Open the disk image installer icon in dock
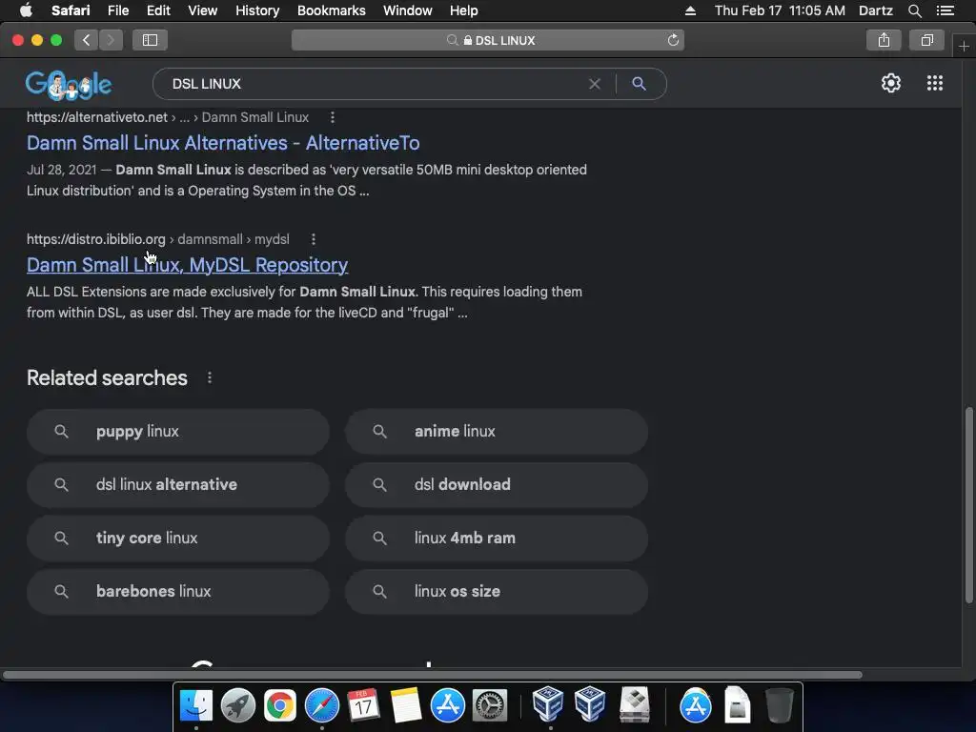 point(635,705)
